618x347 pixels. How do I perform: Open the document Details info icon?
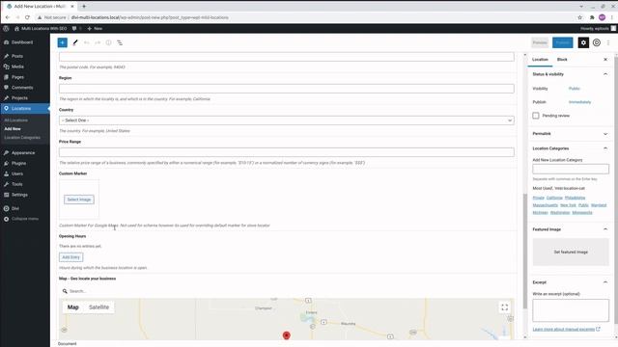108,42
